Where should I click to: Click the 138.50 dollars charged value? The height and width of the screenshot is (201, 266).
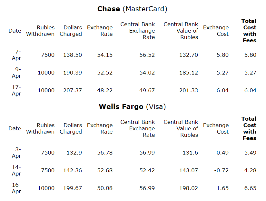pyautogui.click(x=73, y=55)
